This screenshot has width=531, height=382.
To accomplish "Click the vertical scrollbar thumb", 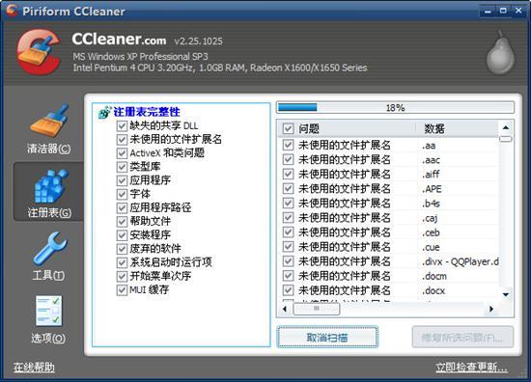I will (506, 139).
